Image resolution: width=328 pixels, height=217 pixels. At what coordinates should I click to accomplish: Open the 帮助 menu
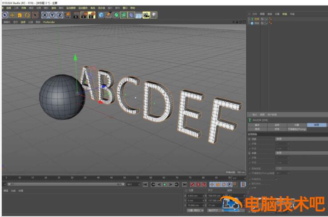133,8
